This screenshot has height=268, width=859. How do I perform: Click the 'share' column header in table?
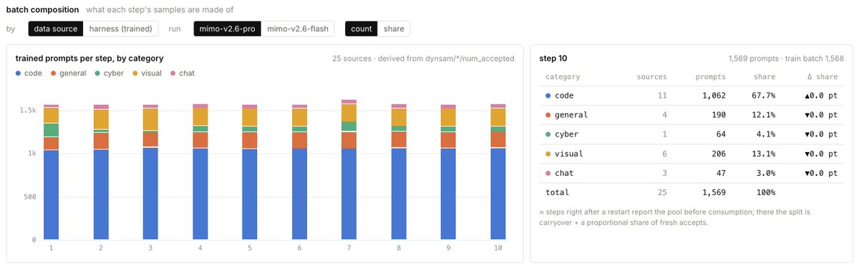coord(765,76)
